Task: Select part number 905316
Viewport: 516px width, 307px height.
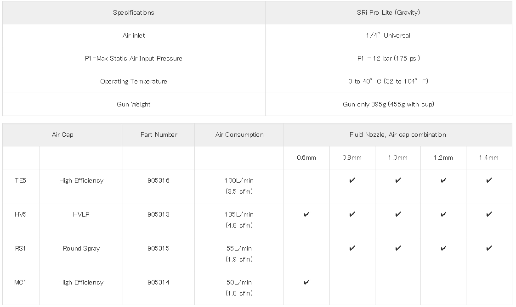Action: [159, 180]
